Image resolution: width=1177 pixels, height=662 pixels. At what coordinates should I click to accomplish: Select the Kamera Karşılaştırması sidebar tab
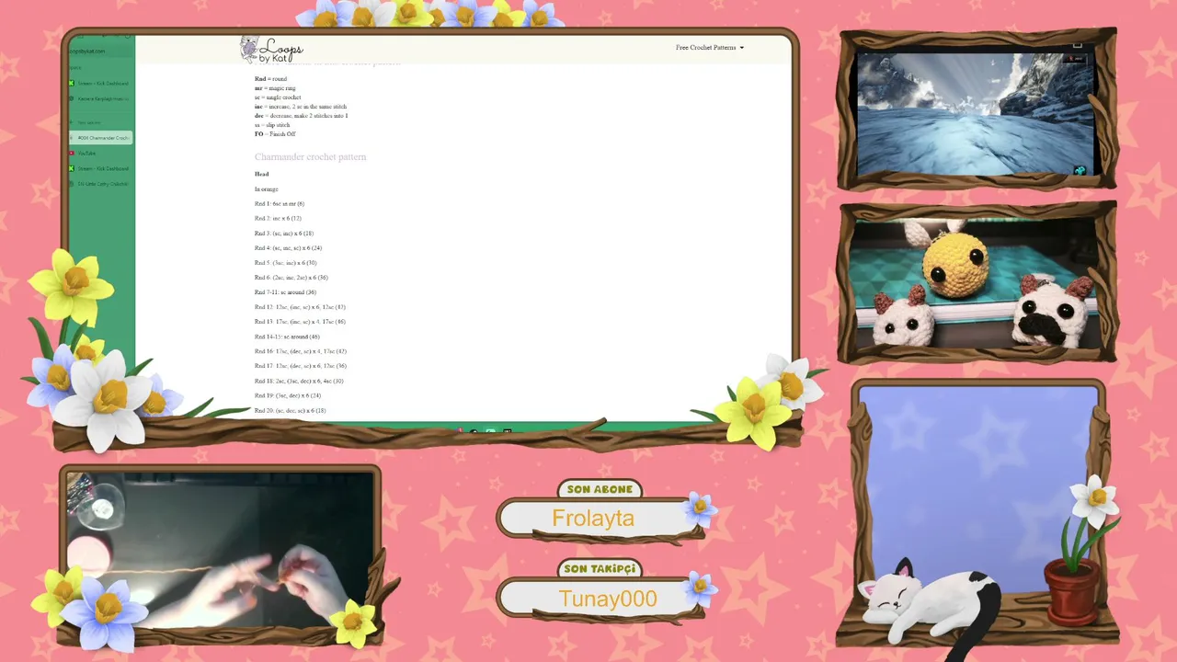101,98
